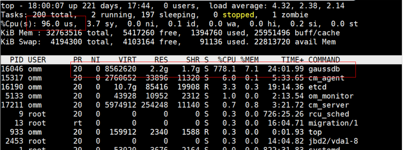Click the VIRT column header

tap(127, 60)
